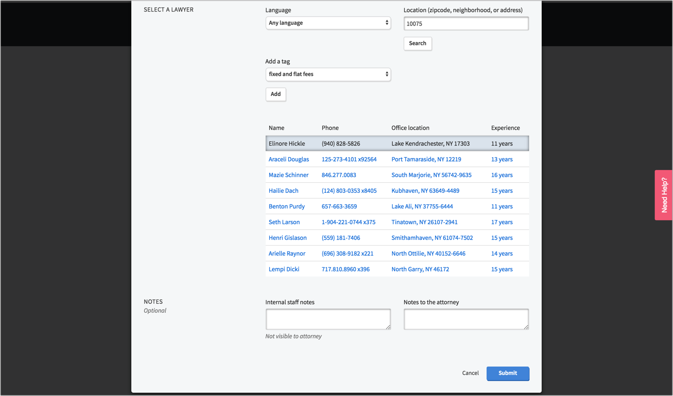
Task: Cancel the dialog
Action: (x=470, y=373)
